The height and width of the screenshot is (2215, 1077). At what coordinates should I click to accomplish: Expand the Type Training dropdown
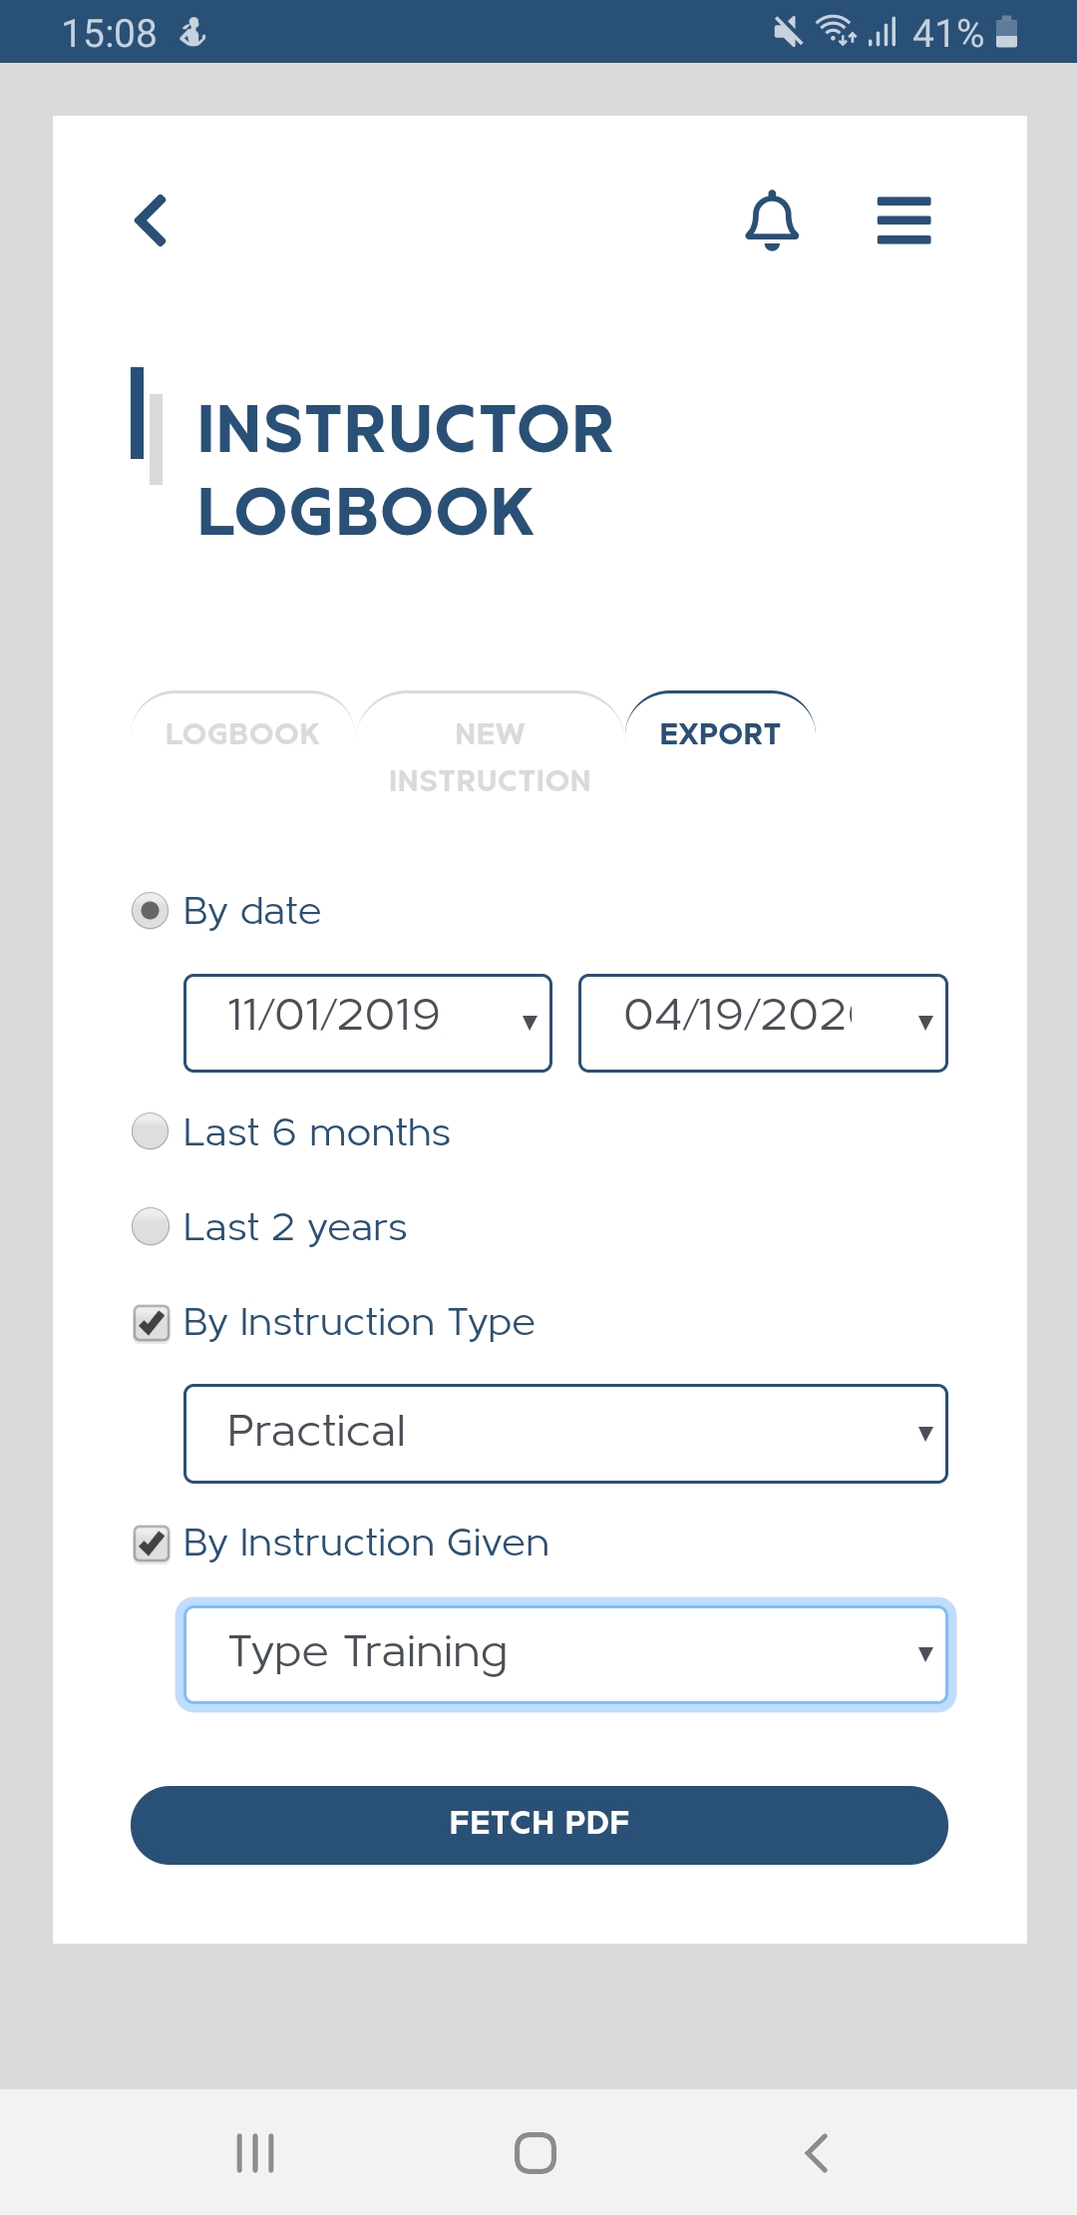[x=565, y=1653]
